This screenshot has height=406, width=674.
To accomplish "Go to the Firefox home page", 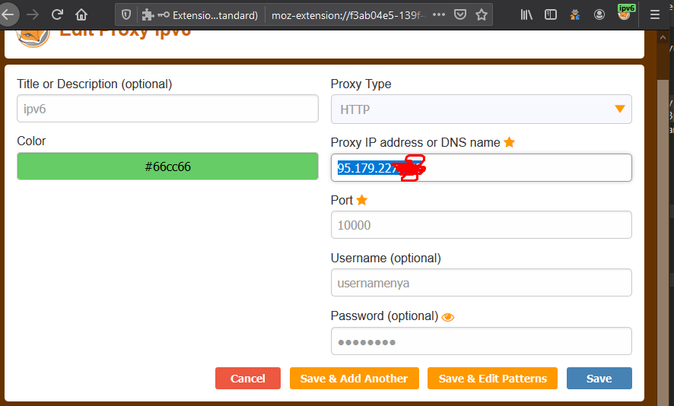I will (x=81, y=14).
